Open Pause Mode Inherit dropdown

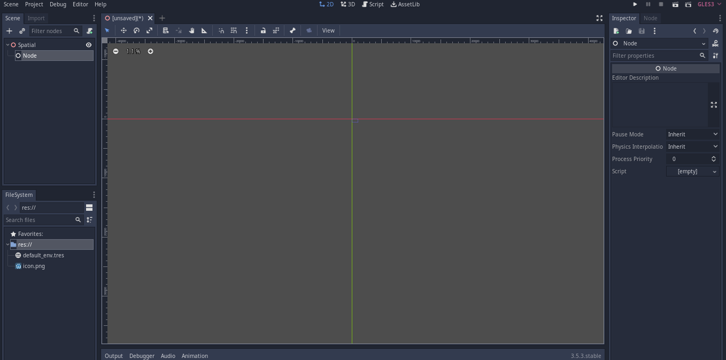click(x=693, y=135)
